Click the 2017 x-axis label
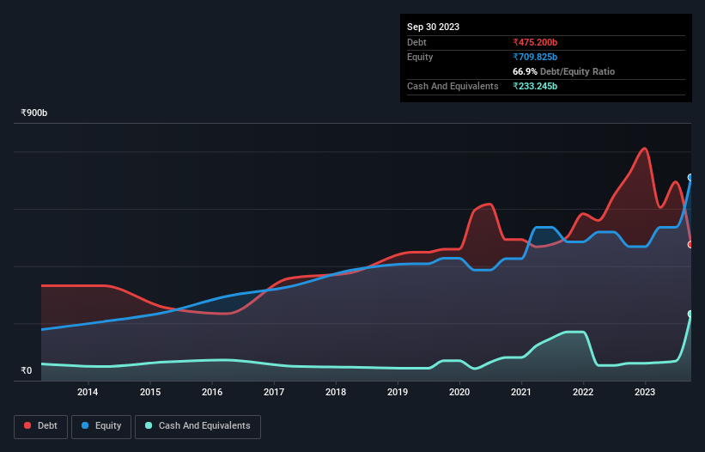 (x=274, y=392)
